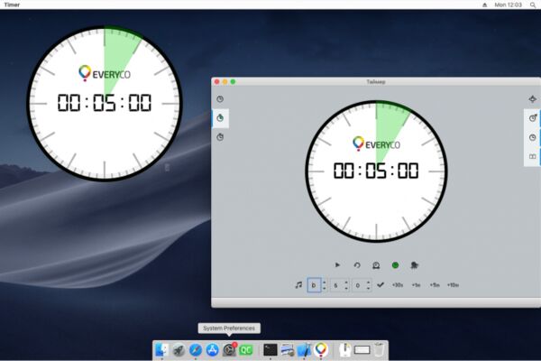Select the stopwatch mode in the left sidebar

pyautogui.click(x=220, y=137)
